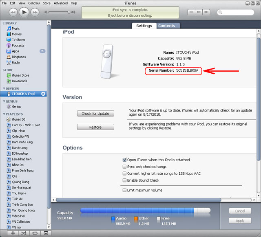The width and height of the screenshot is (261, 237).
Task: Collapse the GENIUS section
Action: pyautogui.click(x=4, y=101)
